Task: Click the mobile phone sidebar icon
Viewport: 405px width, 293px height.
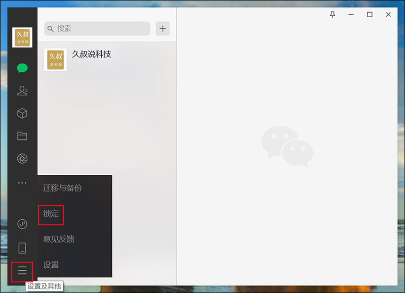Action: click(22, 247)
